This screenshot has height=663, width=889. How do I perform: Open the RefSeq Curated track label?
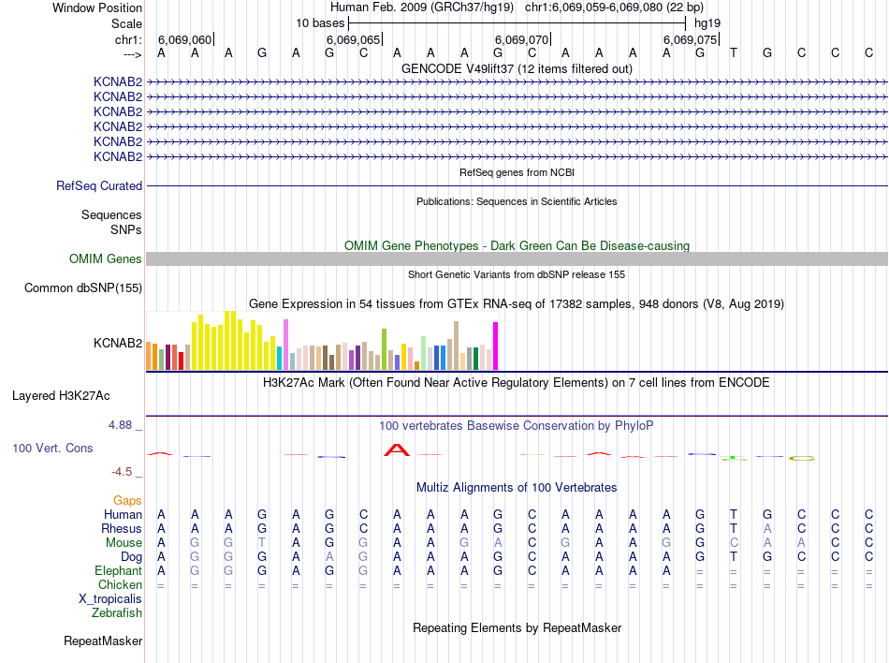(x=99, y=186)
